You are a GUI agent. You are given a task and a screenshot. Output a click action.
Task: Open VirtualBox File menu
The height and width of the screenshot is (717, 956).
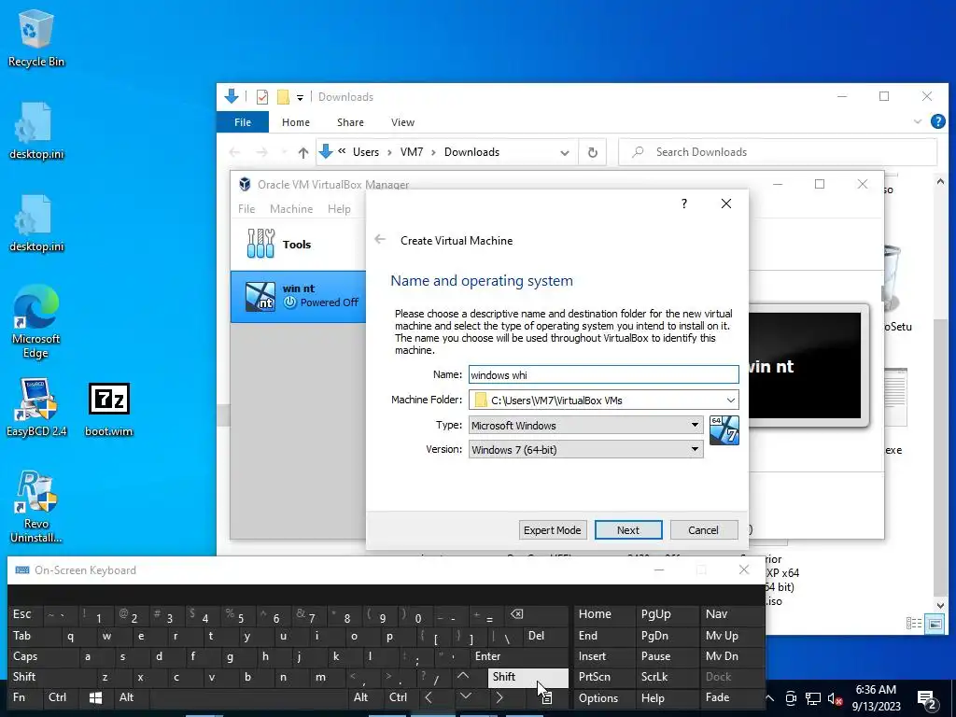[246, 209]
